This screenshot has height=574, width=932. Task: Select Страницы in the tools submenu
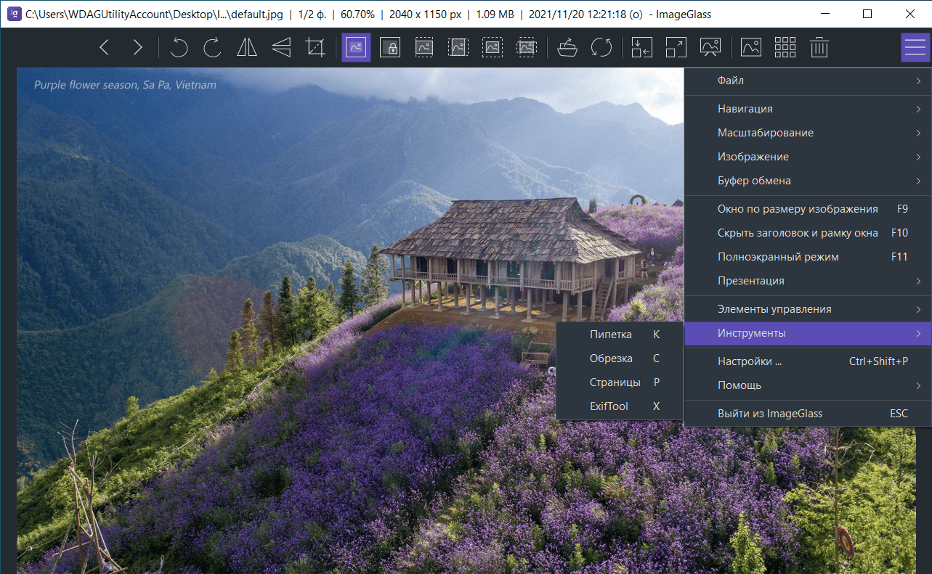(x=620, y=382)
